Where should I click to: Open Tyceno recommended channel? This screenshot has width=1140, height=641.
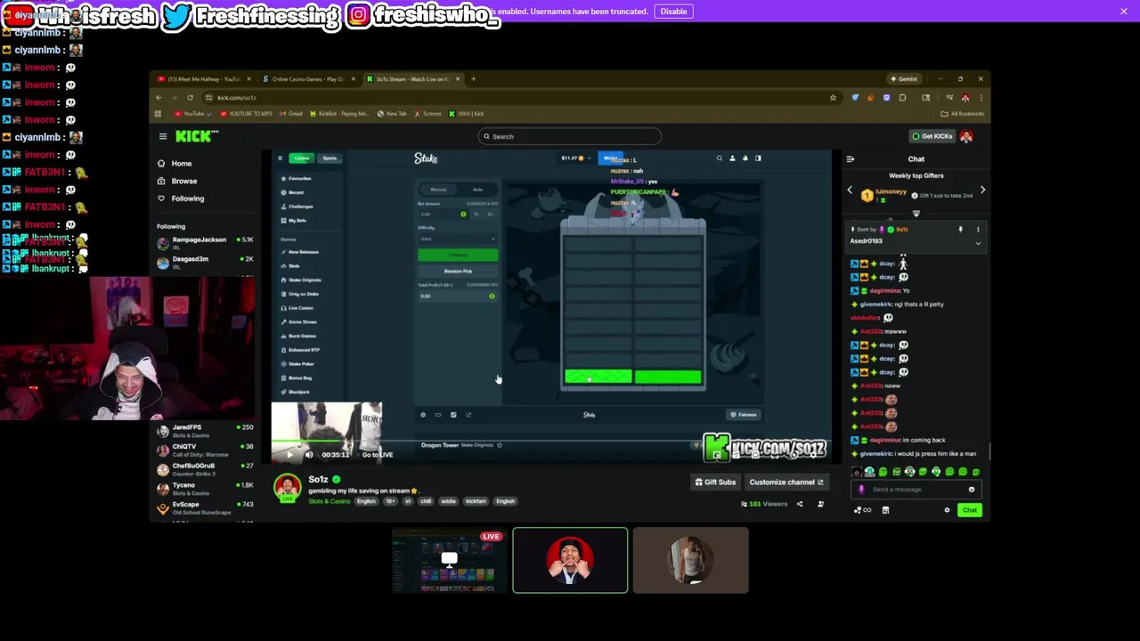click(x=205, y=488)
